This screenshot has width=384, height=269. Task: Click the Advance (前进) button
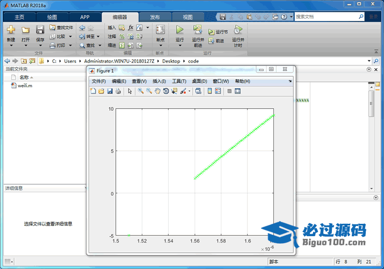pyautogui.click(x=216, y=41)
